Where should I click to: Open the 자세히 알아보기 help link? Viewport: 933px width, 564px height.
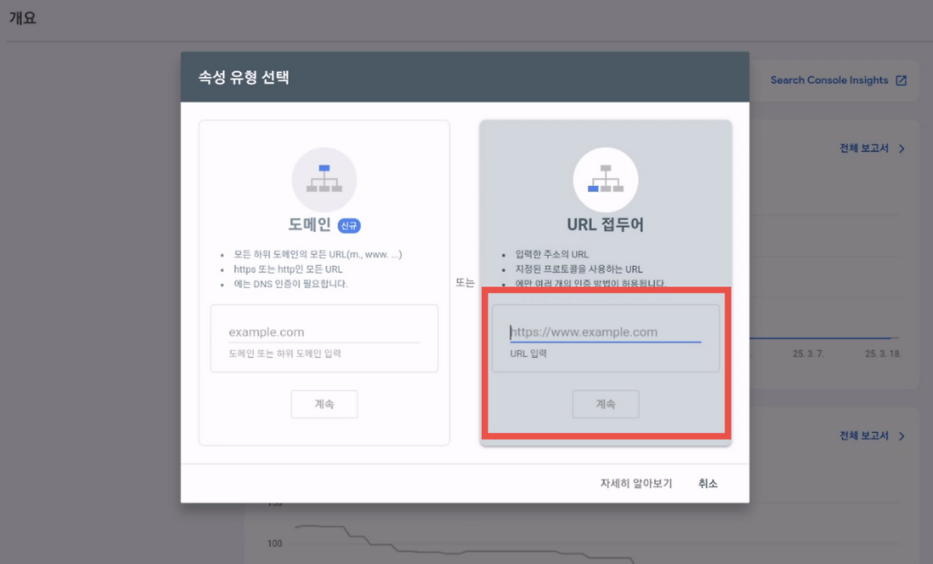click(x=635, y=482)
